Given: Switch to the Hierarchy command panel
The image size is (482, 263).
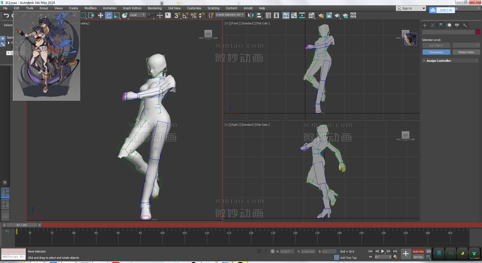Looking at the screenshot, I should point(441,25).
